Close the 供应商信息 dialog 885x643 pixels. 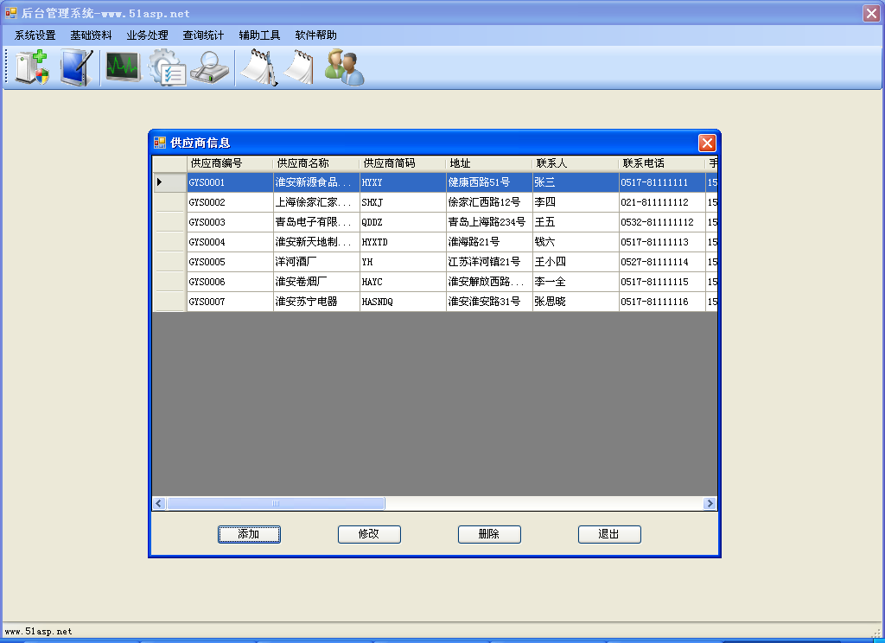tap(707, 143)
